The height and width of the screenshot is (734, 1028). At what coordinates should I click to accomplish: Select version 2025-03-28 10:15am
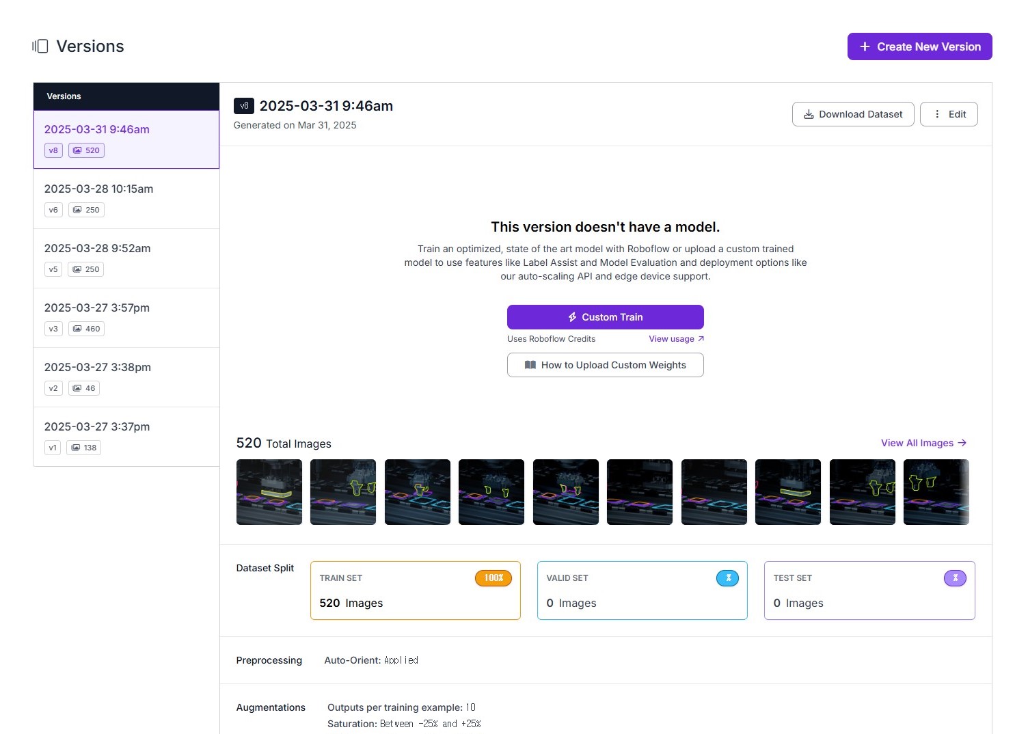98,189
